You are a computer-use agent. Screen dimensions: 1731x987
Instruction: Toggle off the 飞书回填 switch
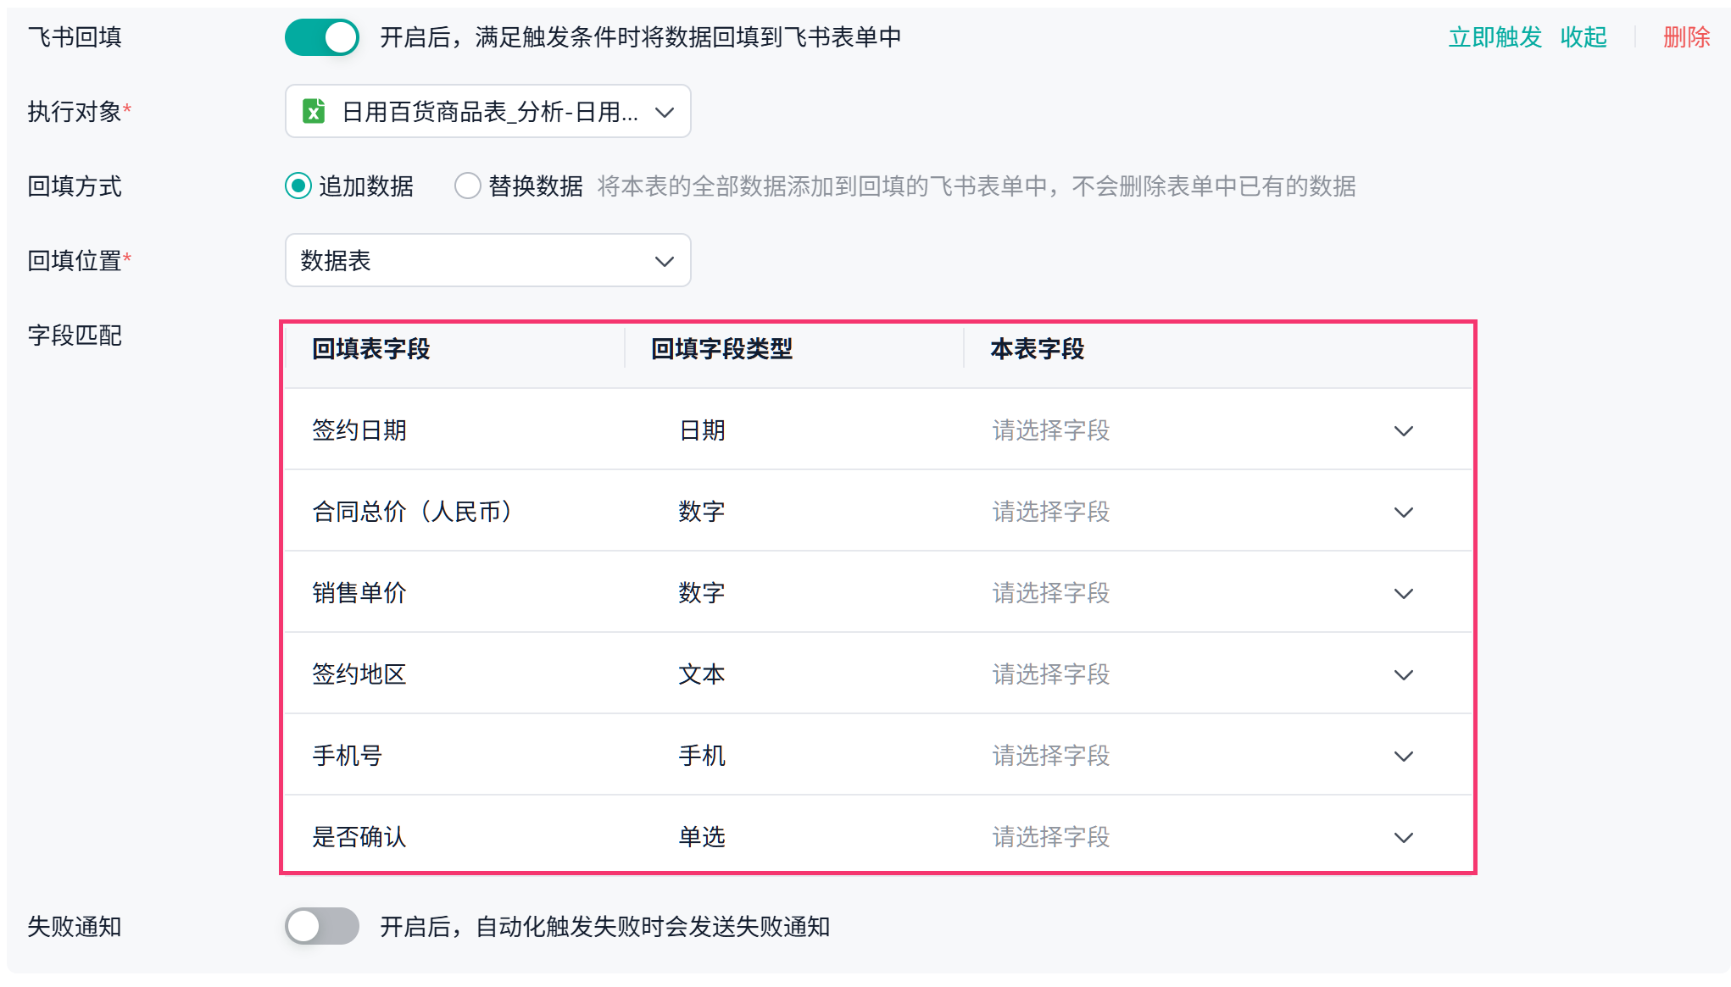(322, 37)
